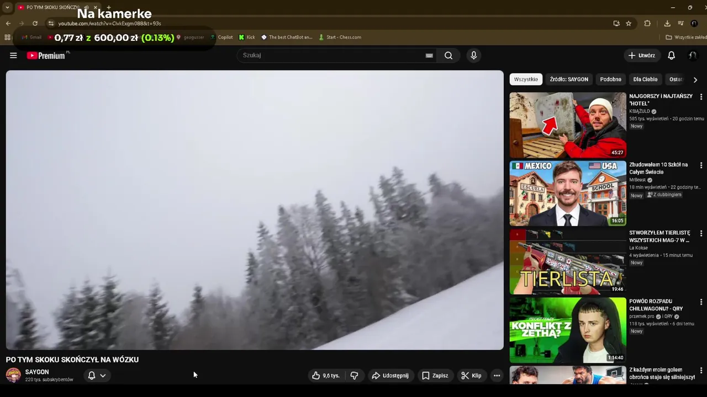
Task: Open a new browser tab
Action: (x=108, y=7)
